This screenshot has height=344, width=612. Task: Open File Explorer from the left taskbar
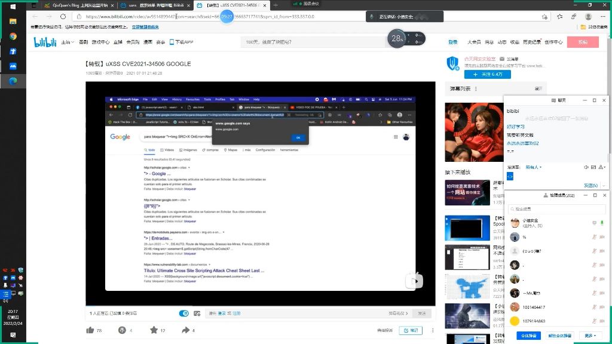click(13, 21)
